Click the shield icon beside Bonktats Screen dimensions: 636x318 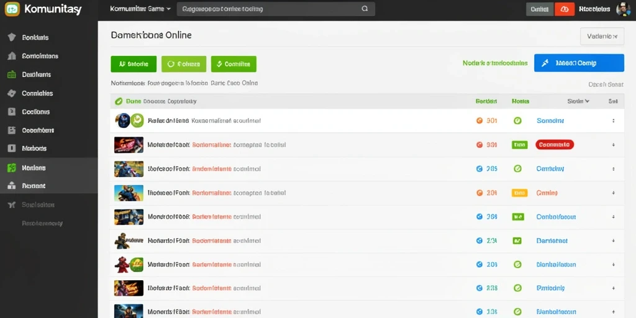(12, 37)
